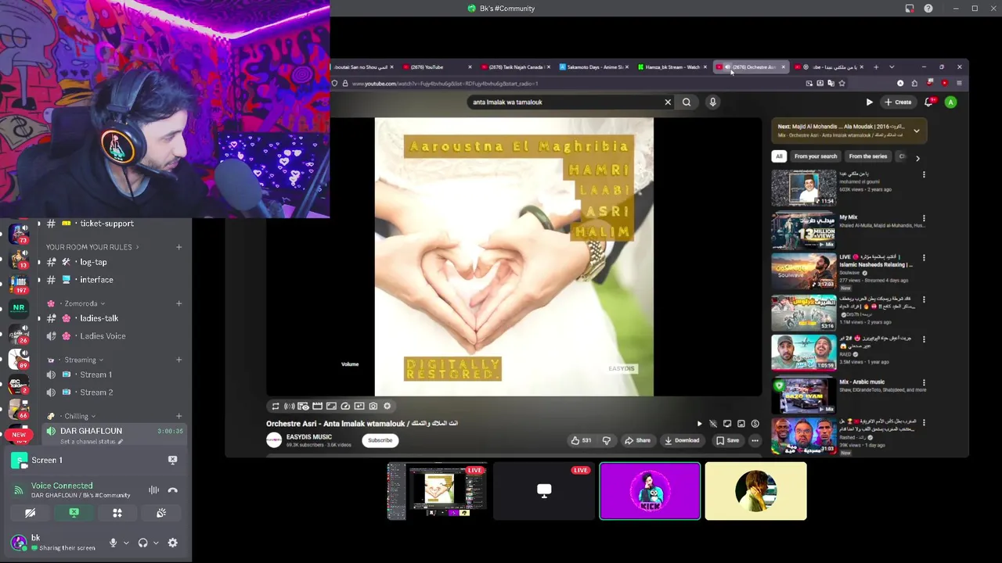This screenshot has height=563, width=1002.
Task: Disconnect from voice with the hang-up icon
Action: (x=173, y=490)
